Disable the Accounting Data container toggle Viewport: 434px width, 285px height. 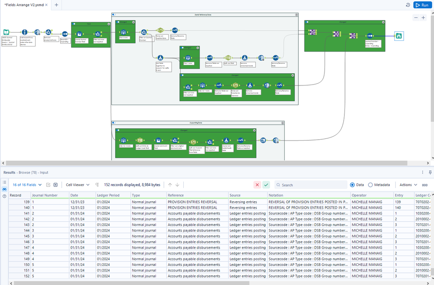coord(114,123)
